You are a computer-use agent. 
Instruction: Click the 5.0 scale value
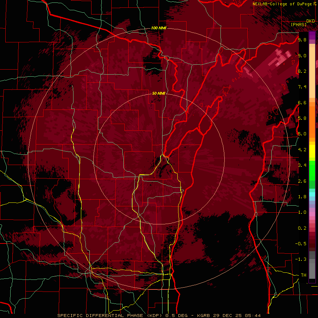(x=302, y=134)
